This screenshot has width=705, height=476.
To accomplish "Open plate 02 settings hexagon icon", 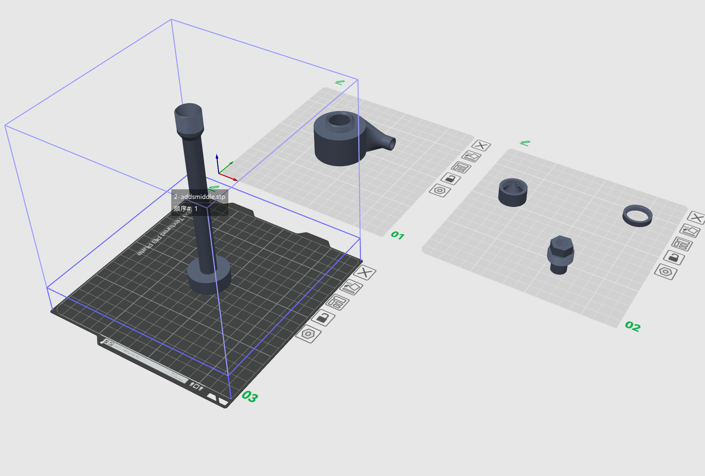I will tap(666, 272).
